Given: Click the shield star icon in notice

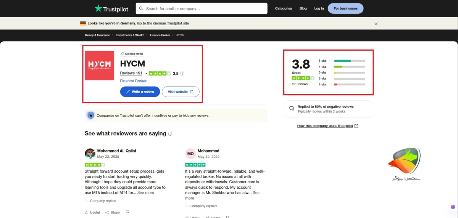Looking at the screenshot, I should click(91, 115).
